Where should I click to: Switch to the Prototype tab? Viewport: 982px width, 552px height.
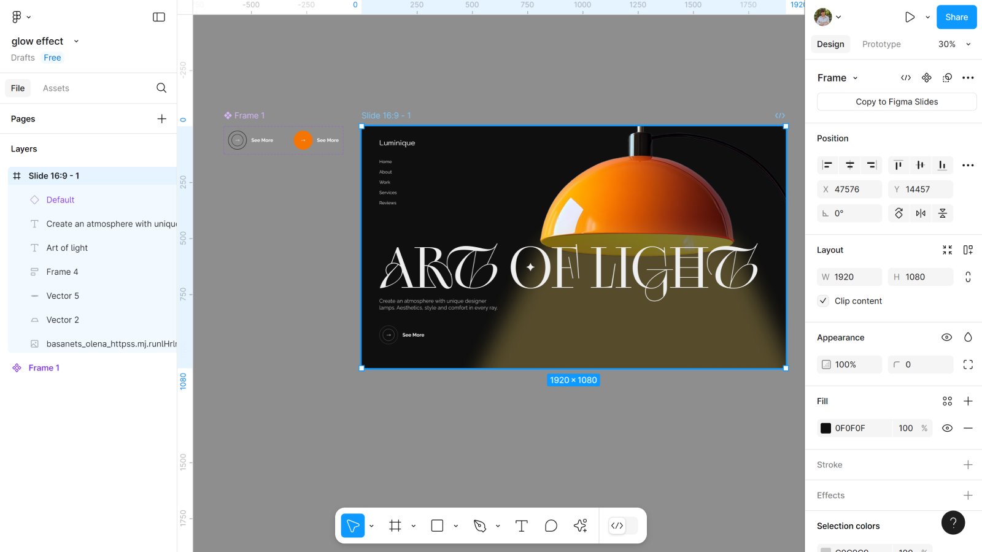(x=881, y=44)
